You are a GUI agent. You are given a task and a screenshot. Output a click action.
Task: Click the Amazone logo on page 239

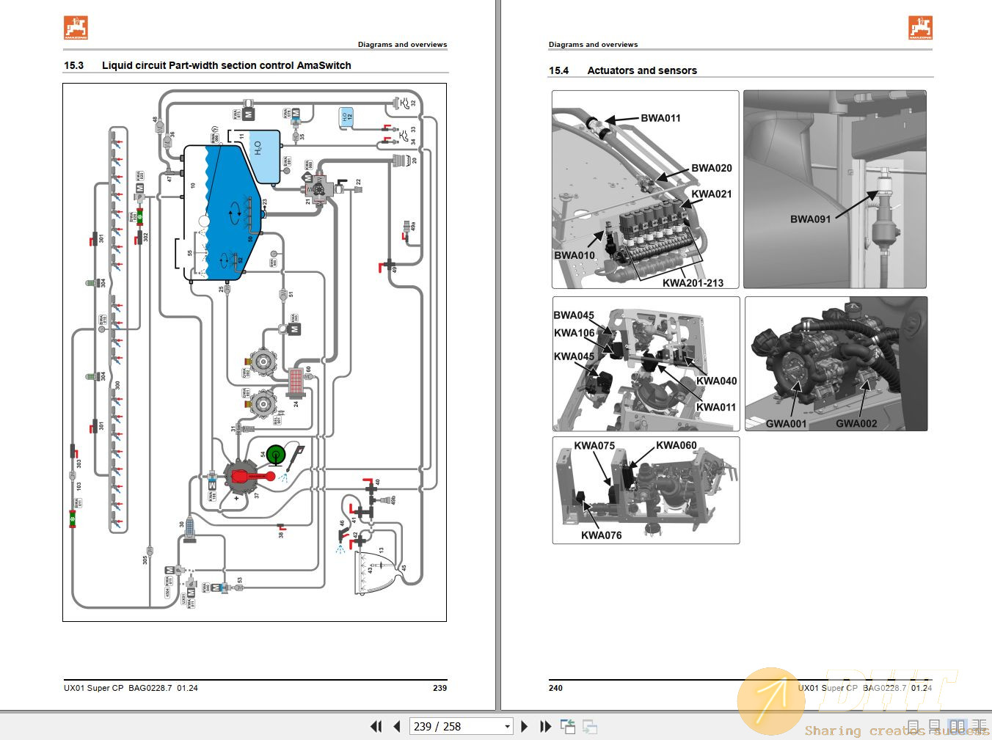pos(76,28)
